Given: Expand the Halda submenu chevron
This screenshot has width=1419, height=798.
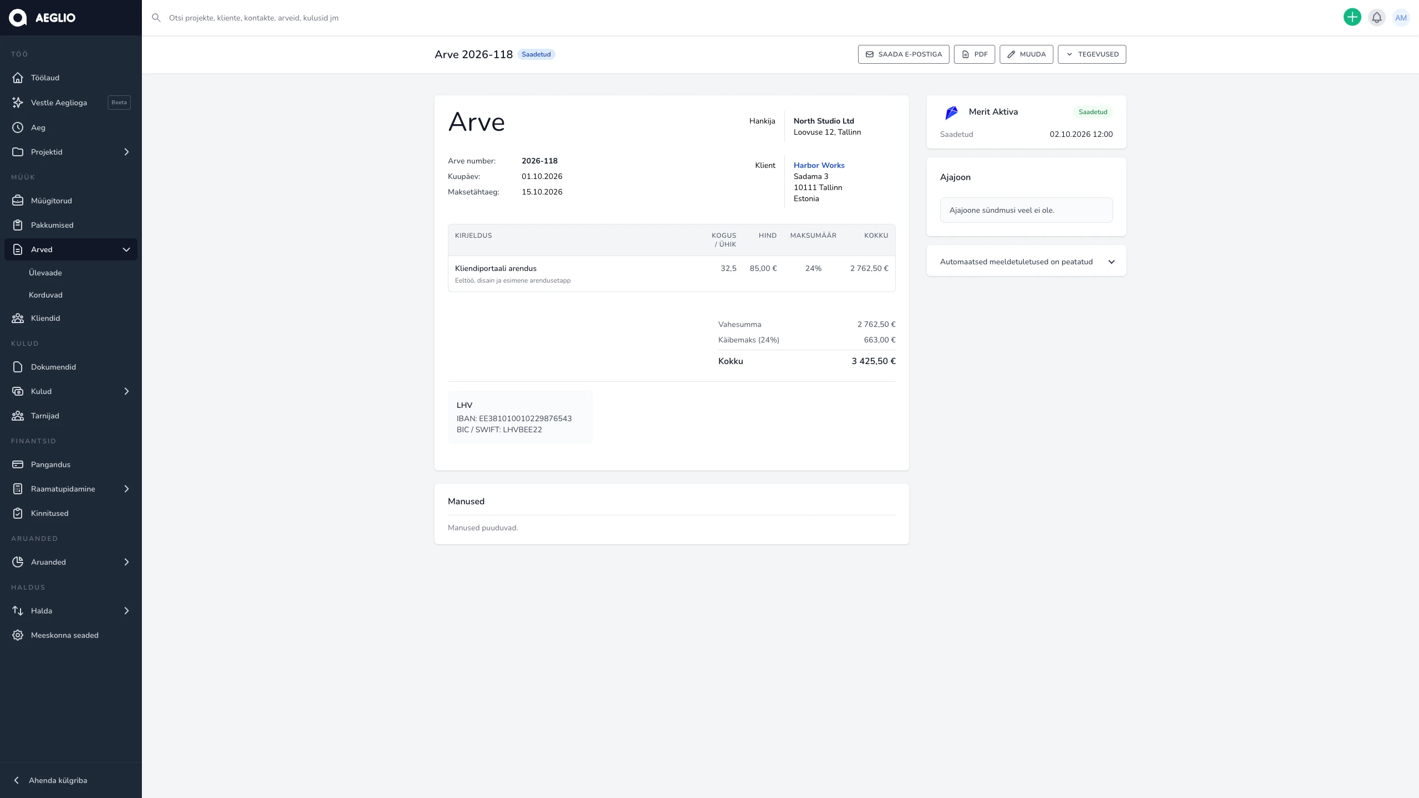Looking at the screenshot, I should 126,611.
